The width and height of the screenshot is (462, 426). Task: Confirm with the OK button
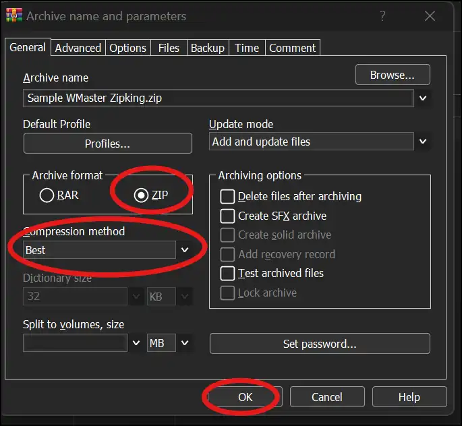(x=245, y=397)
